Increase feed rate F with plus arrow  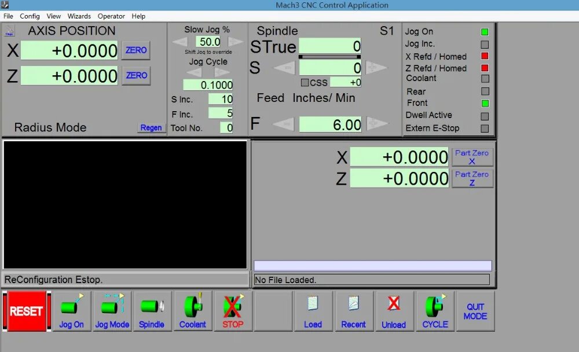[x=378, y=124]
